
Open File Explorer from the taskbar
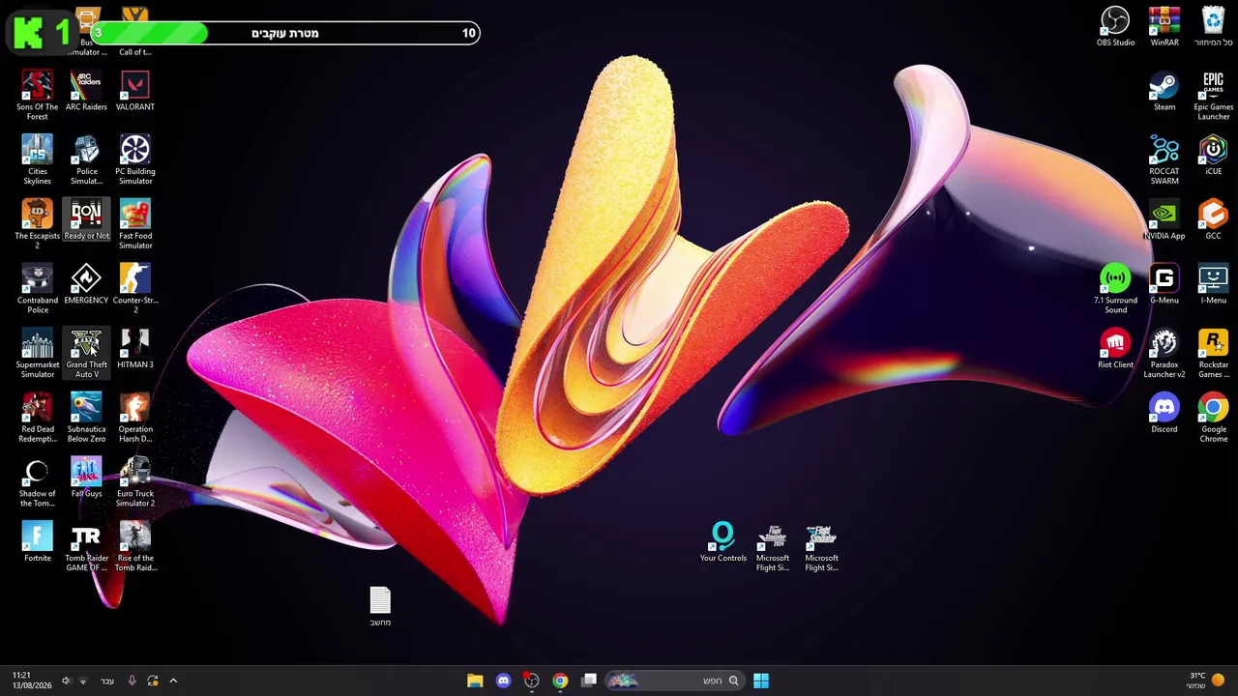tap(475, 681)
